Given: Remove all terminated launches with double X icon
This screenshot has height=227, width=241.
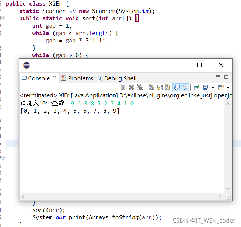Looking at the screenshot, I should pos(140,87).
